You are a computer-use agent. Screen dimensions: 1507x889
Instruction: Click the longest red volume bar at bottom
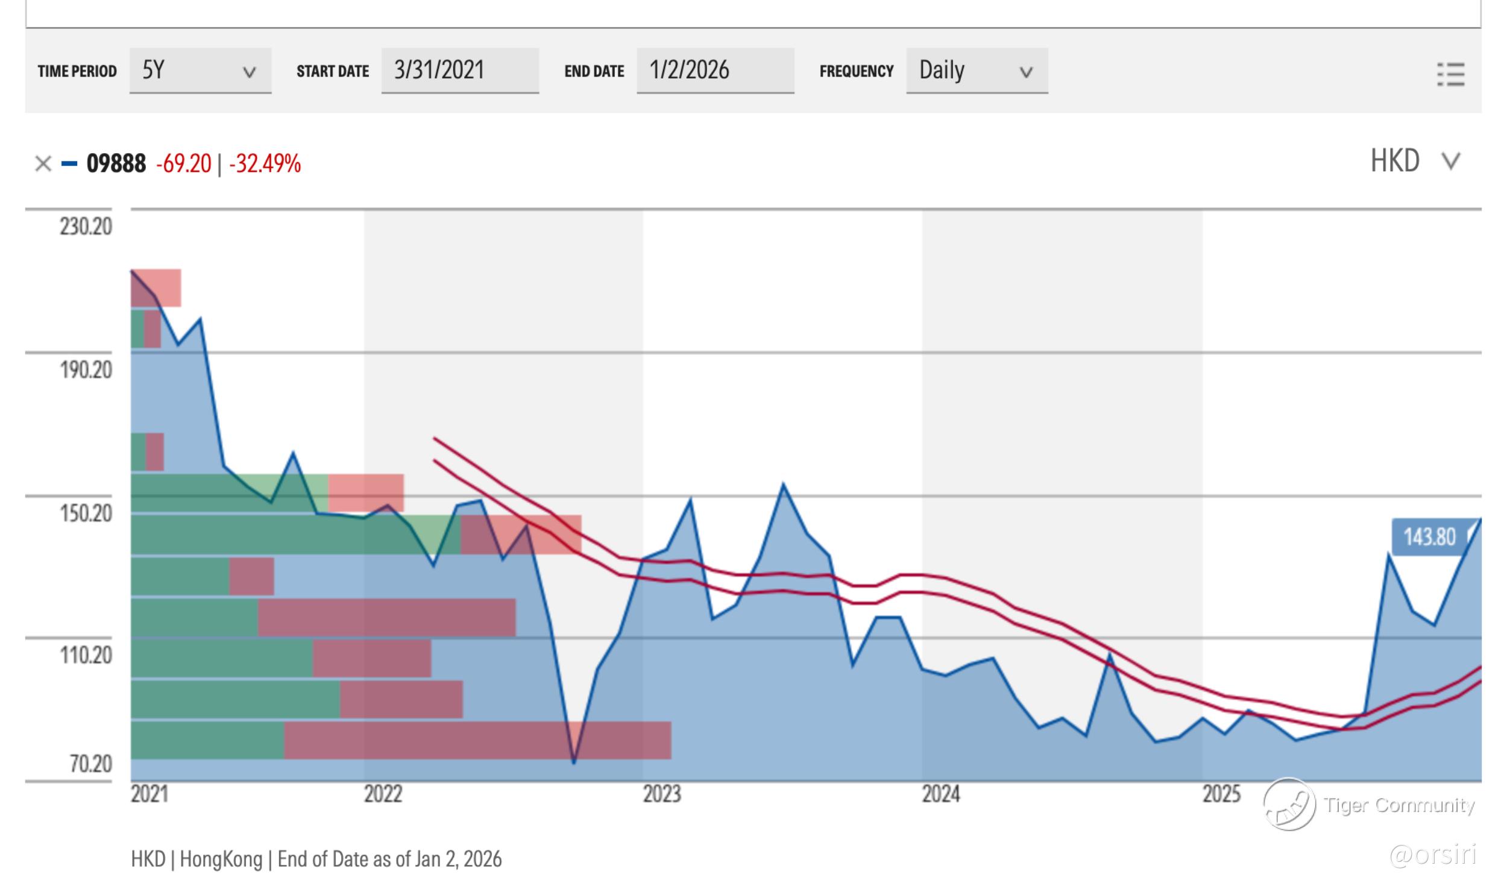(x=476, y=740)
